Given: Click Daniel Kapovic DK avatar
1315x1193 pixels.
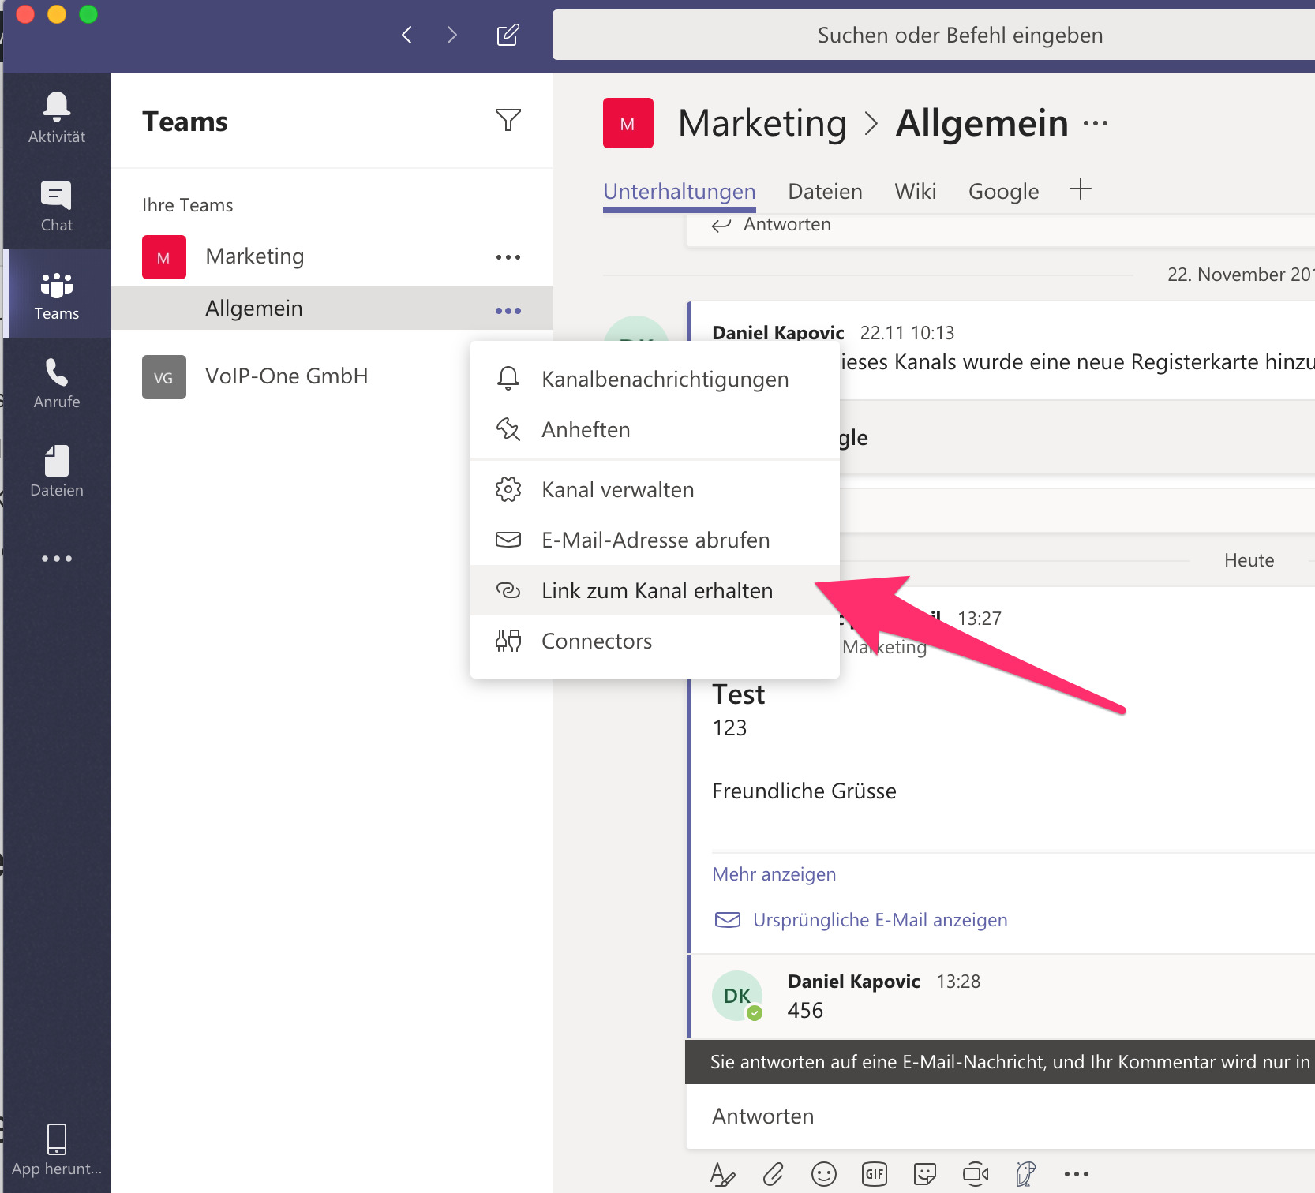Looking at the screenshot, I should tap(737, 996).
